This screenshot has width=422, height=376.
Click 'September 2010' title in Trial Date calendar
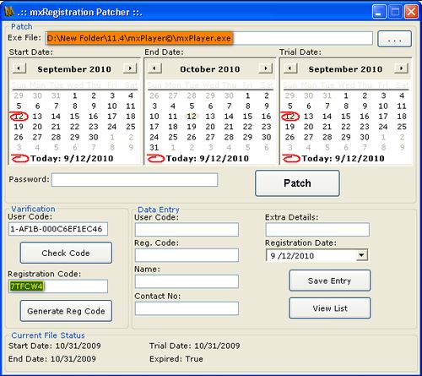[345, 69]
